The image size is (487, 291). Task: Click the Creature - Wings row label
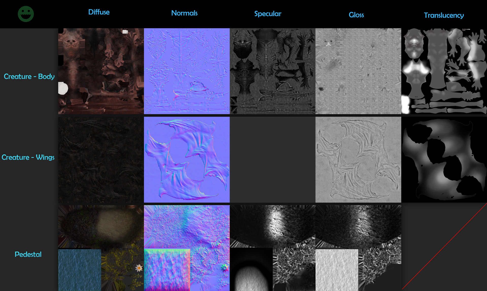(28, 157)
